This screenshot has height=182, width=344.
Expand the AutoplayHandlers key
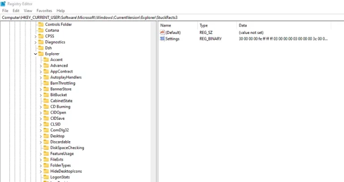pos(41,77)
